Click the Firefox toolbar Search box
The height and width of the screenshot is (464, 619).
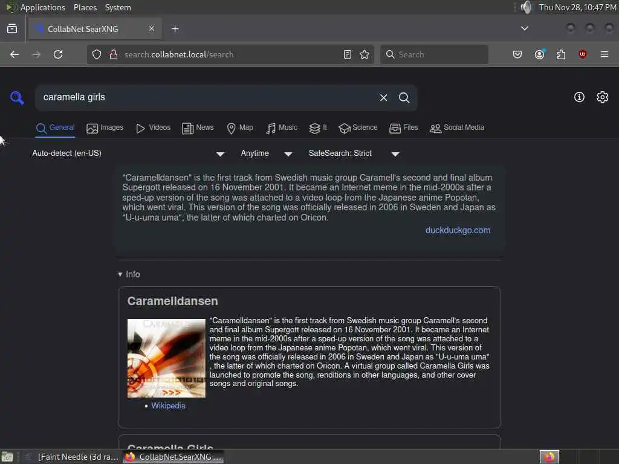[434, 54]
